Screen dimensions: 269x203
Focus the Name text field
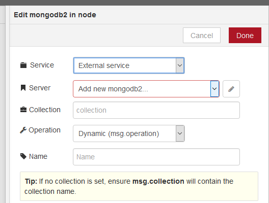(156, 157)
